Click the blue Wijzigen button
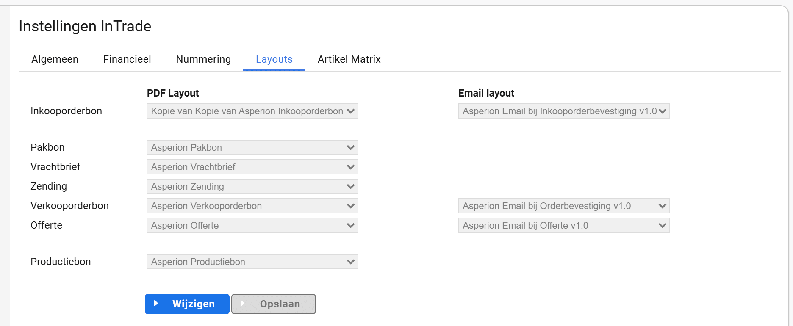The width and height of the screenshot is (793, 326). tap(187, 304)
